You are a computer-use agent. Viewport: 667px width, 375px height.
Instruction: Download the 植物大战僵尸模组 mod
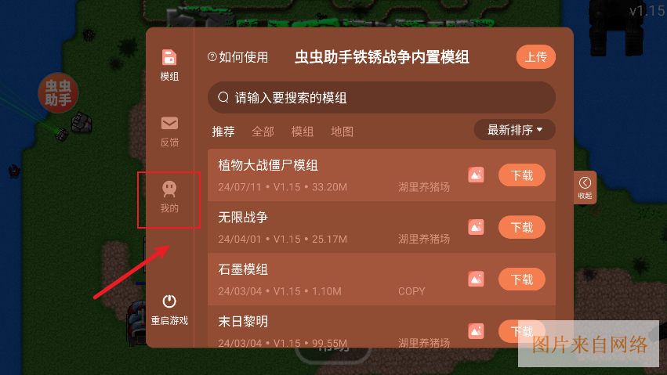[x=522, y=175]
